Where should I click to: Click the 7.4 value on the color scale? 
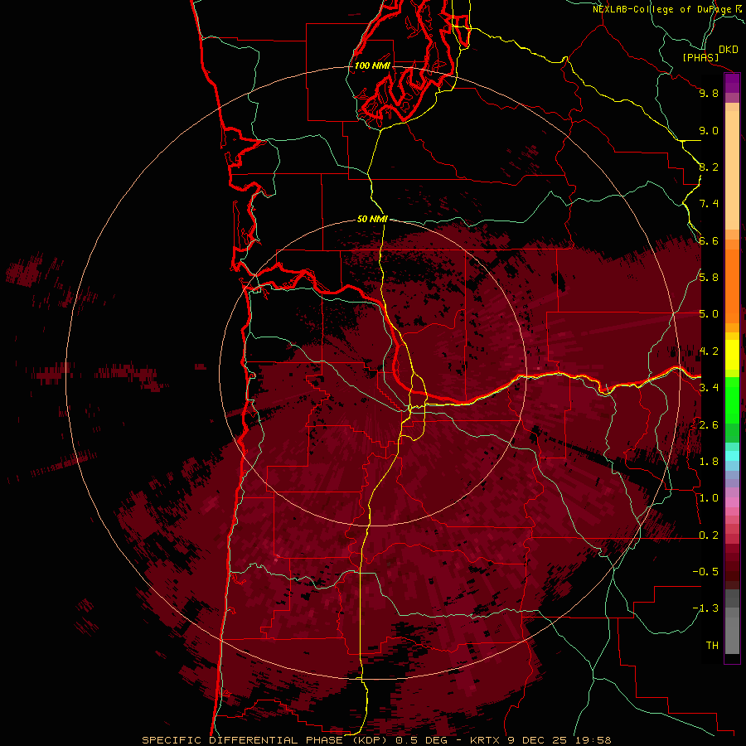(x=709, y=204)
